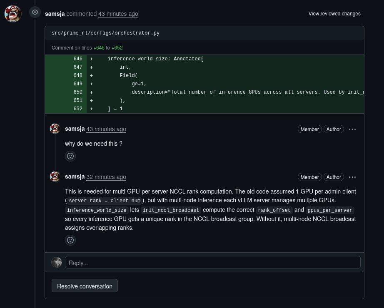This screenshot has height=308, width=384.
Task: Open file src/prime_rl/configs/orchestrator.py
Action: coord(105,33)
